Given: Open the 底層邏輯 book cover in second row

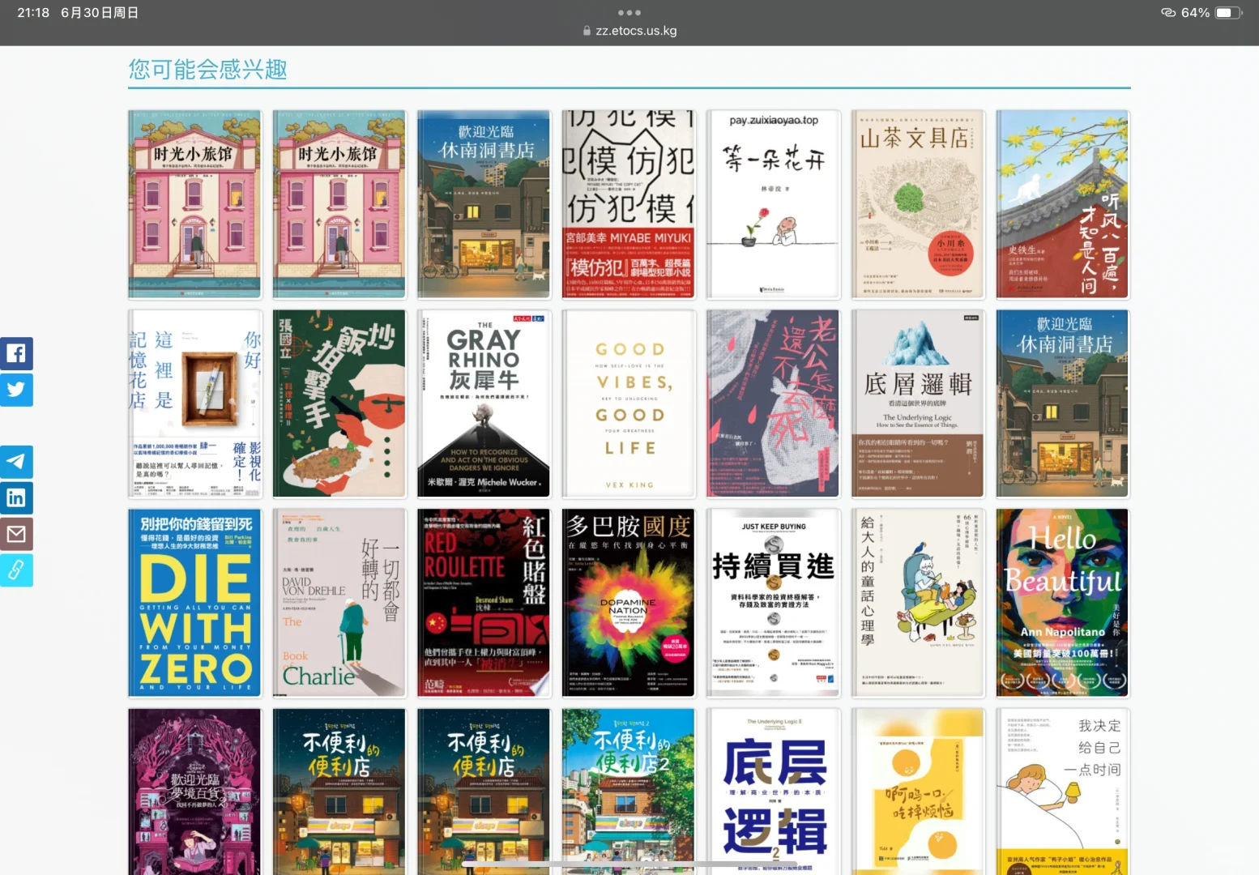Looking at the screenshot, I should coord(918,403).
